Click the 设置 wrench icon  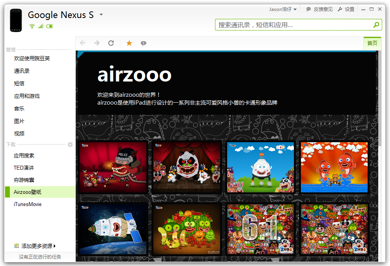pyautogui.click(x=340, y=9)
